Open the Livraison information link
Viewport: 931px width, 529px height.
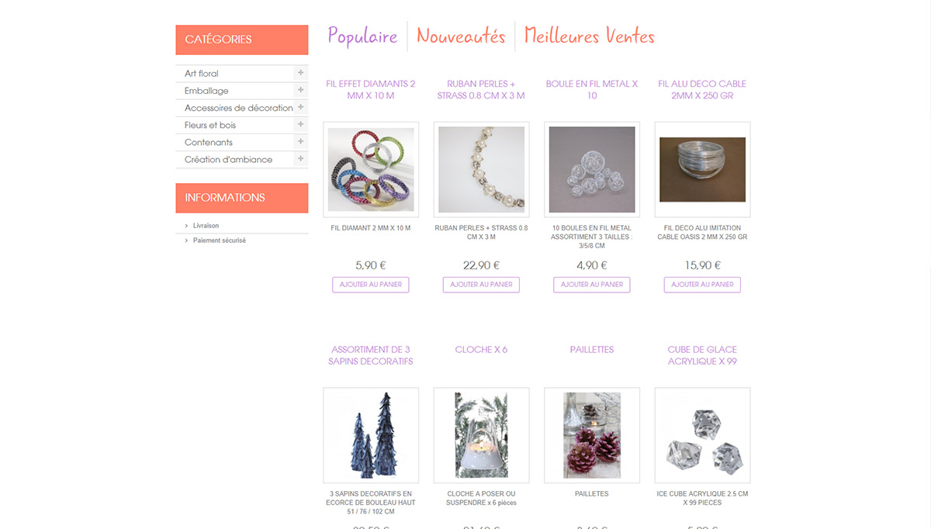[x=206, y=226]
